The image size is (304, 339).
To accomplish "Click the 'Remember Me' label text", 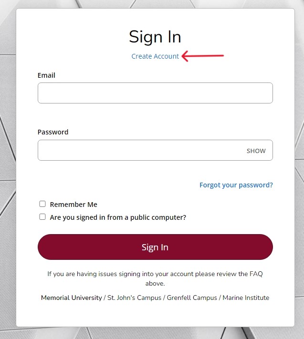I will coord(73,205).
